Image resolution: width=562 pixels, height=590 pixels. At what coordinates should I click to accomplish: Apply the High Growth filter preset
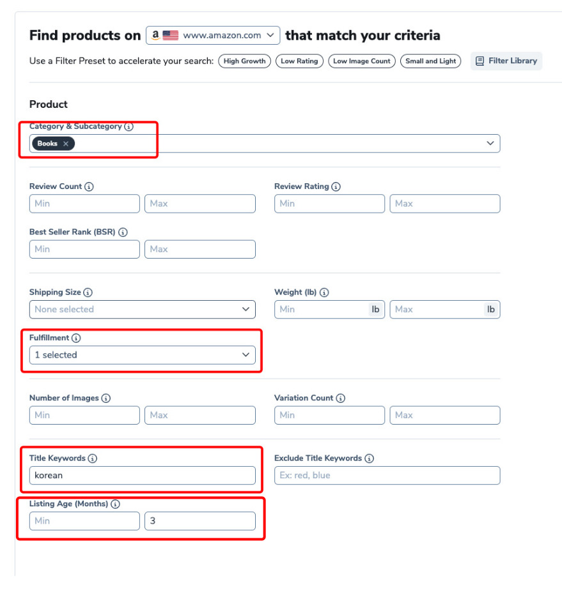click(x=244, y=61)
